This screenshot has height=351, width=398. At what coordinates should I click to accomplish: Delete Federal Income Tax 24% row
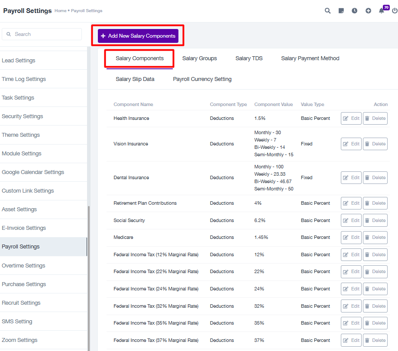375,289
